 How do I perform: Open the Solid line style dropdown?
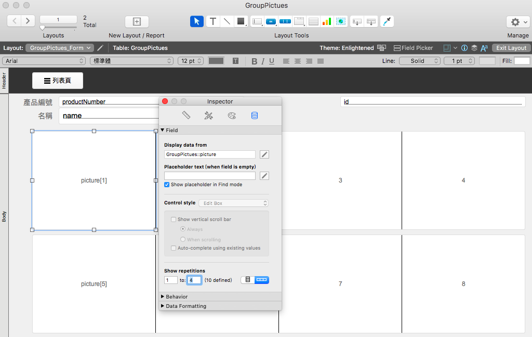420,61
